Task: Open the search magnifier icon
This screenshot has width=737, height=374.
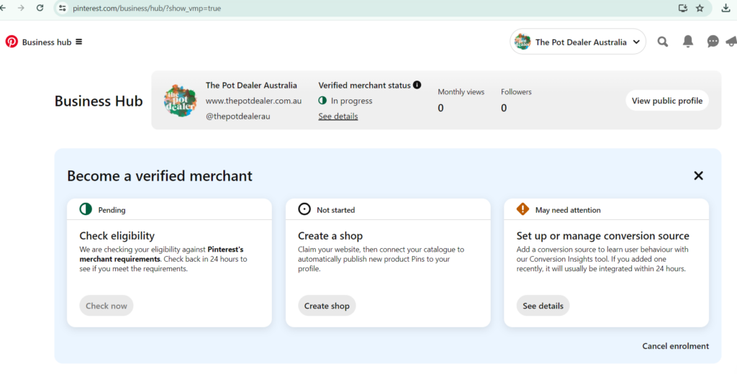Action: [x=662, y=42]
